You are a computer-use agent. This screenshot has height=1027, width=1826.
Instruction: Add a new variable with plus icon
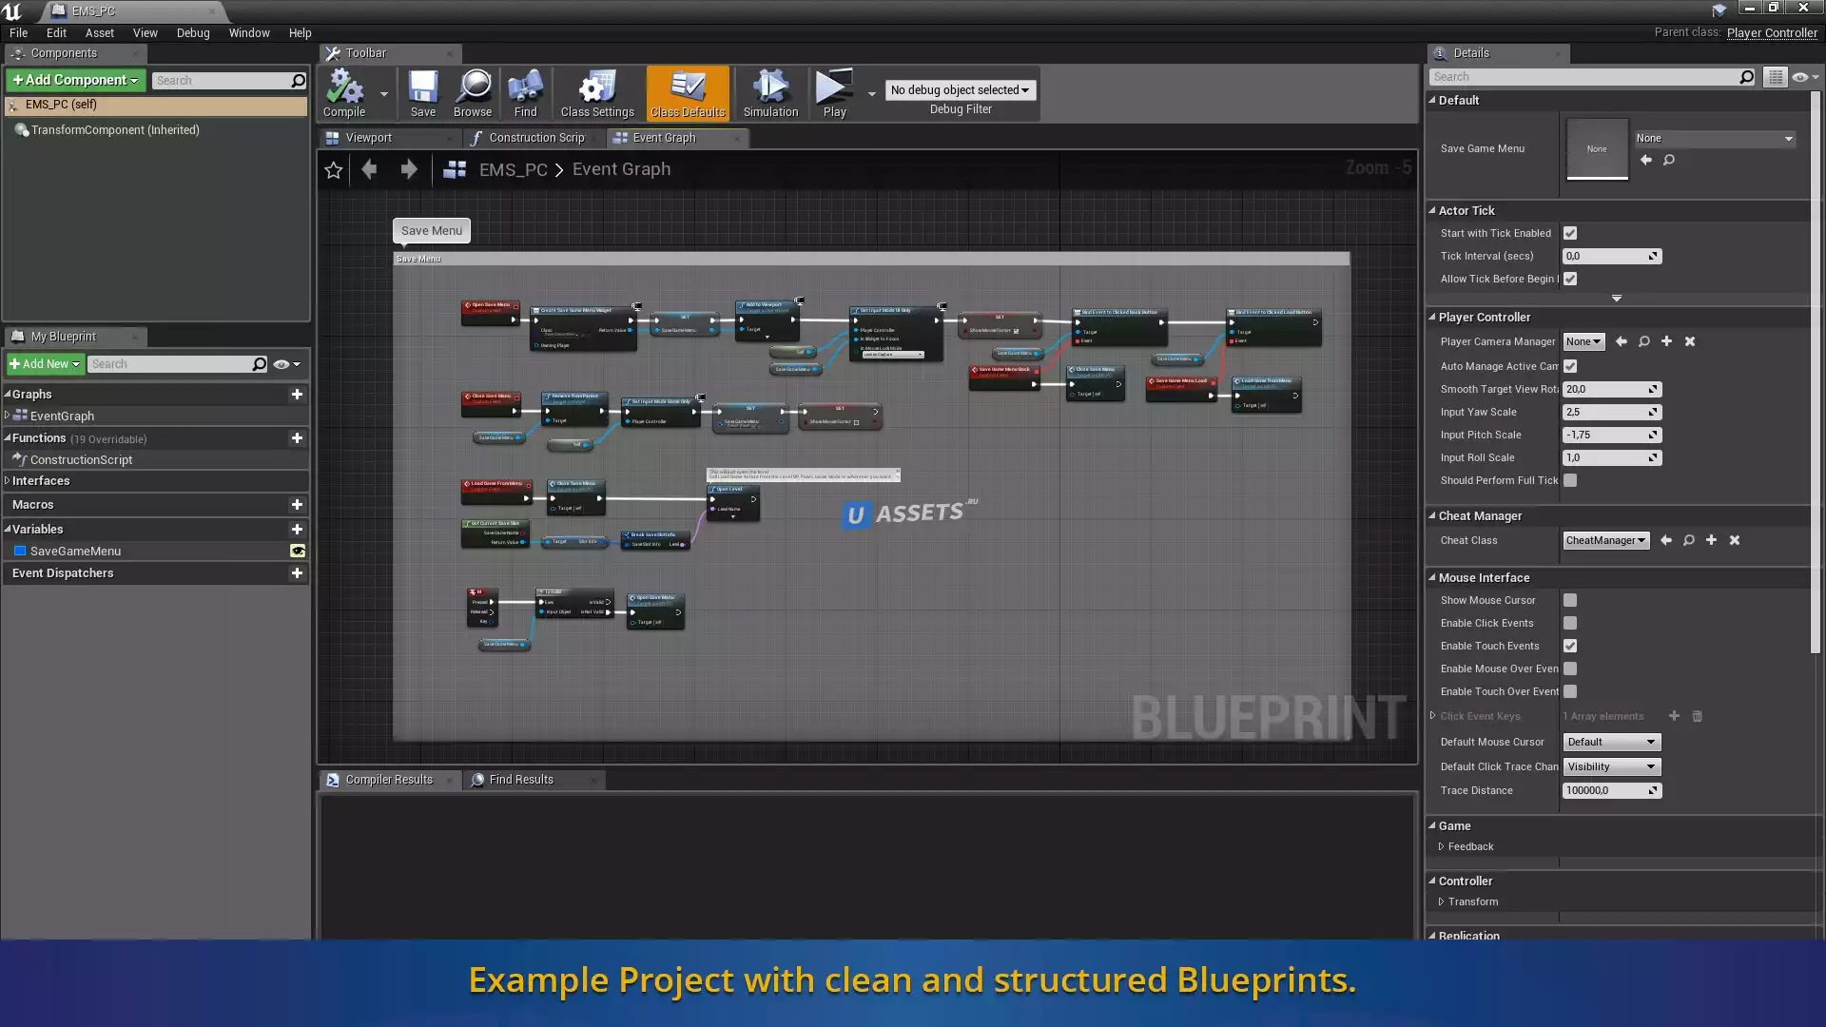(x=297, y=530)
